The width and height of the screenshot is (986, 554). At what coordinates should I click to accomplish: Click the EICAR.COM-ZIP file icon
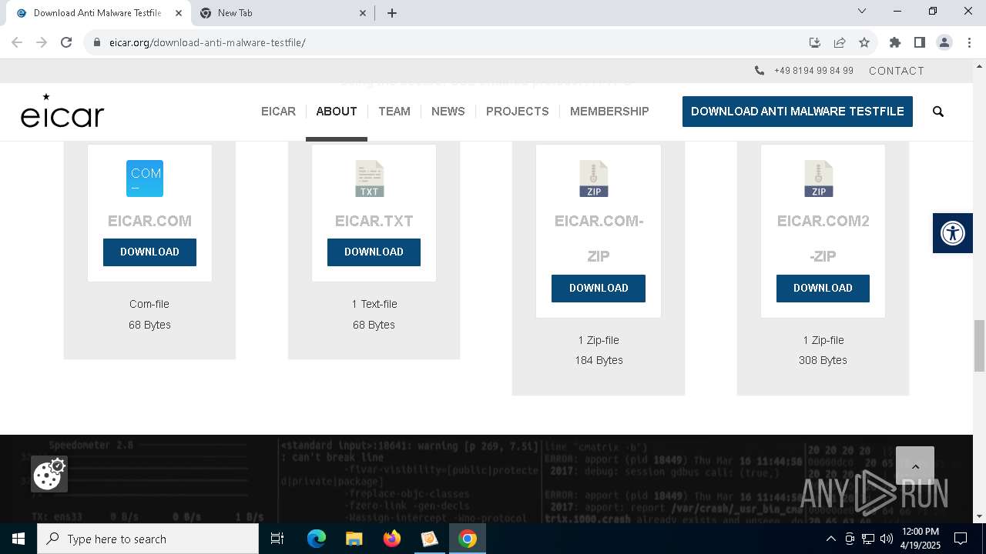[594, 179]
